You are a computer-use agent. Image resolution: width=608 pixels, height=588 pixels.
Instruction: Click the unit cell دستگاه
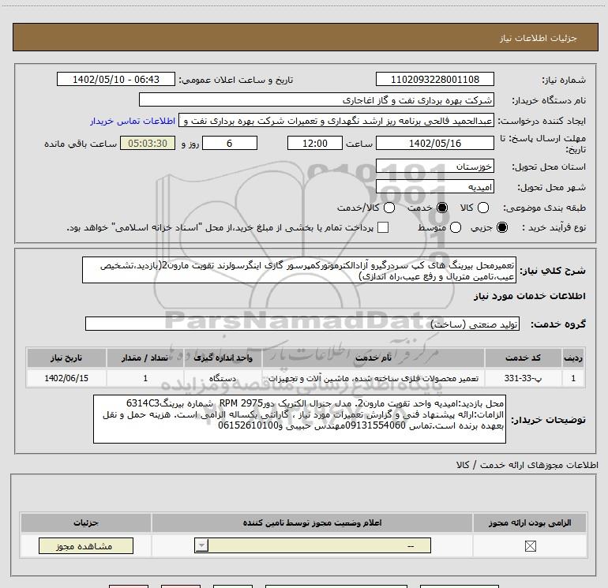(223, 378)
